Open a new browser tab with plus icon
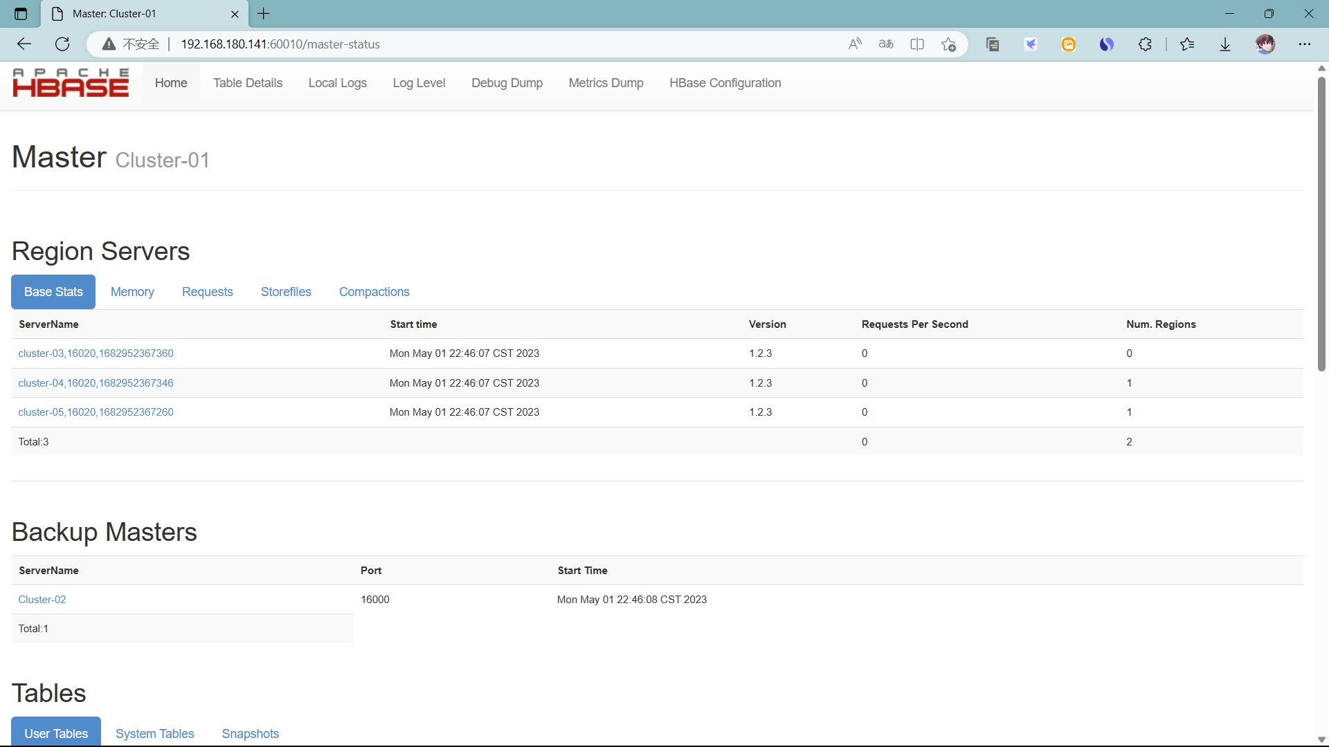 click(x=264, y=14)
